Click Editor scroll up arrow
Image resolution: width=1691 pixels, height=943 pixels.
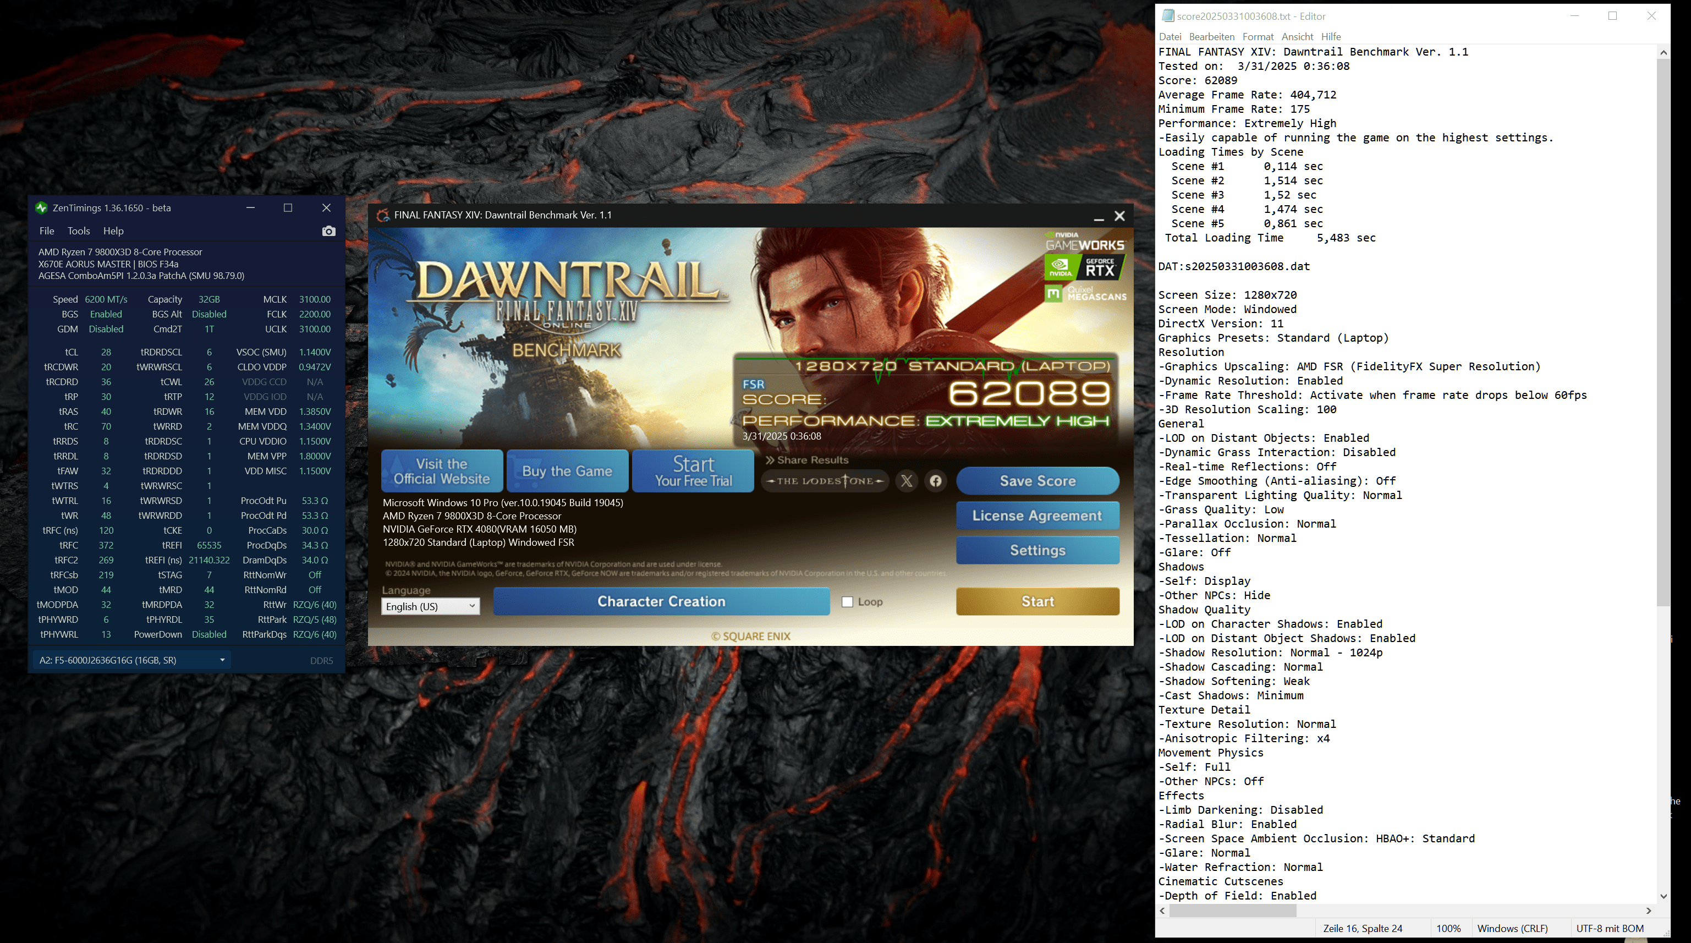pos(1663,52)
